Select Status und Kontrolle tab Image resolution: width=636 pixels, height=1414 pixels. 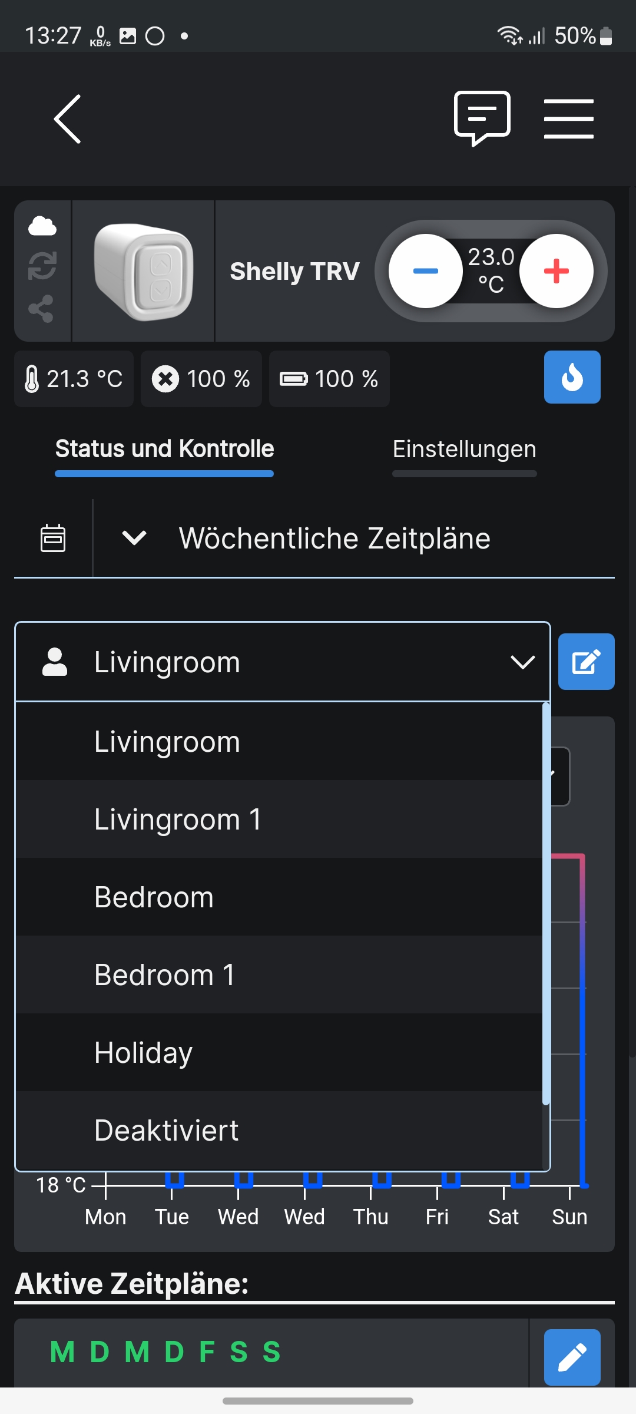164,450
